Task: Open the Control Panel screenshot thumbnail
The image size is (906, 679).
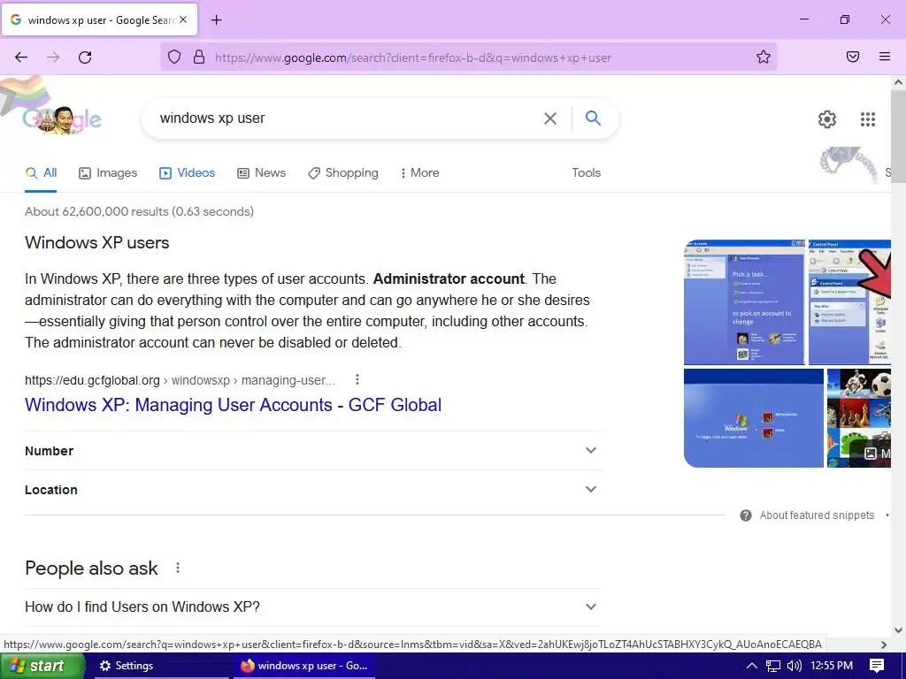Action: (849, 302)
